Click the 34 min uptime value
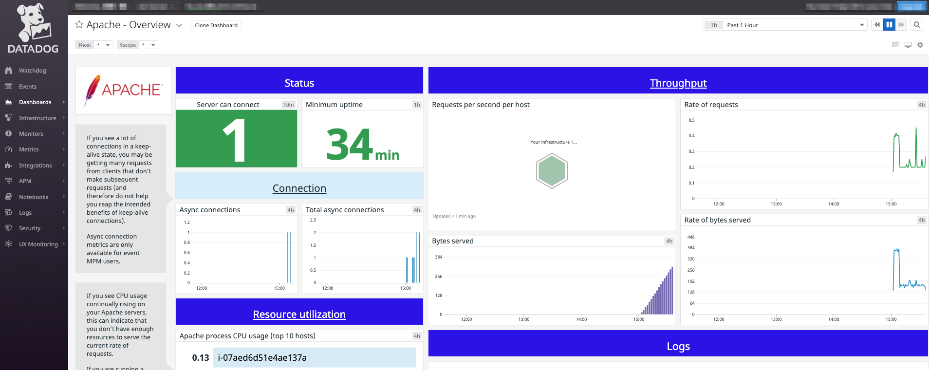Image resolution: width=929 pixels, height=370 pixels. coord(363,144)
